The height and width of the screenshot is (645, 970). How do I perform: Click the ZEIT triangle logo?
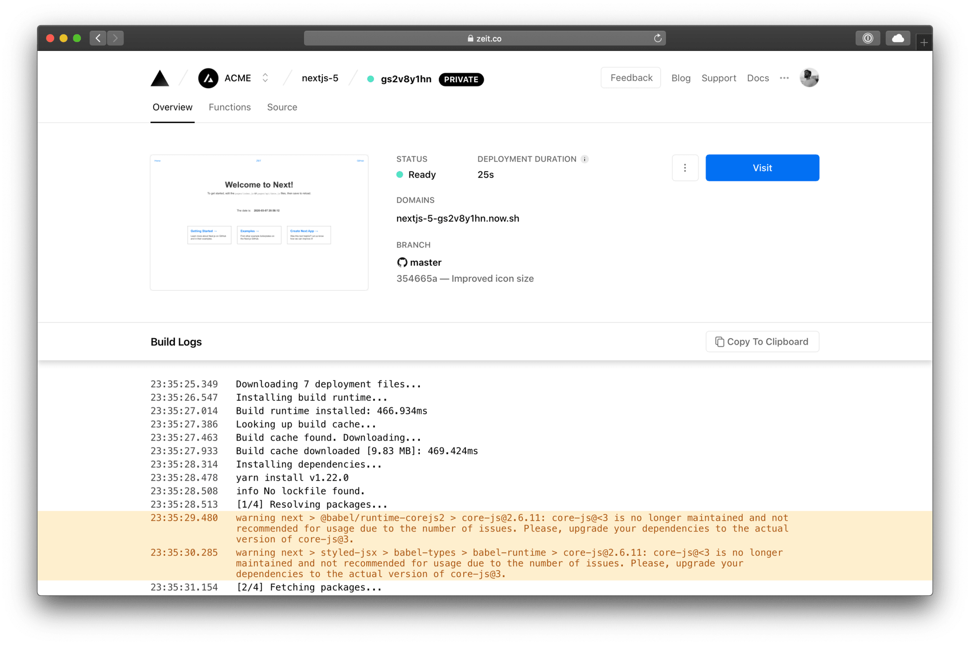[x=160, y=78]
